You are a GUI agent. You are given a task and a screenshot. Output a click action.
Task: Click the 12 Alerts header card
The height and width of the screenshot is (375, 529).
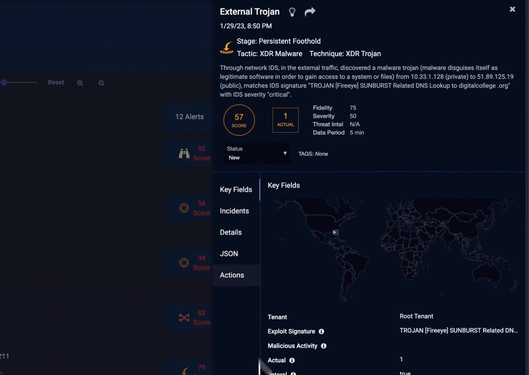[189, 117]
